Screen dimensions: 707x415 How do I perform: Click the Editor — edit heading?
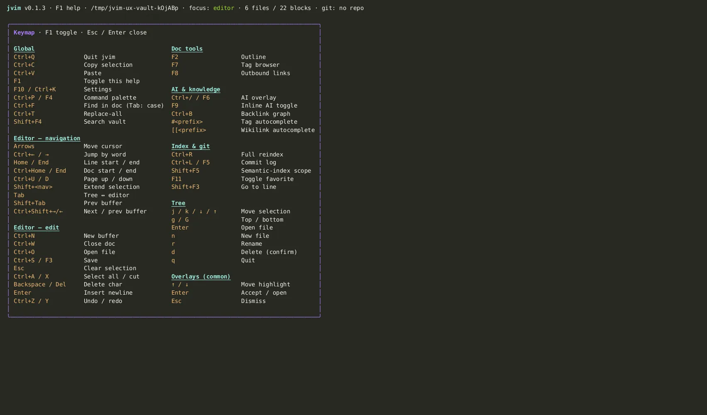pos(36,227)
